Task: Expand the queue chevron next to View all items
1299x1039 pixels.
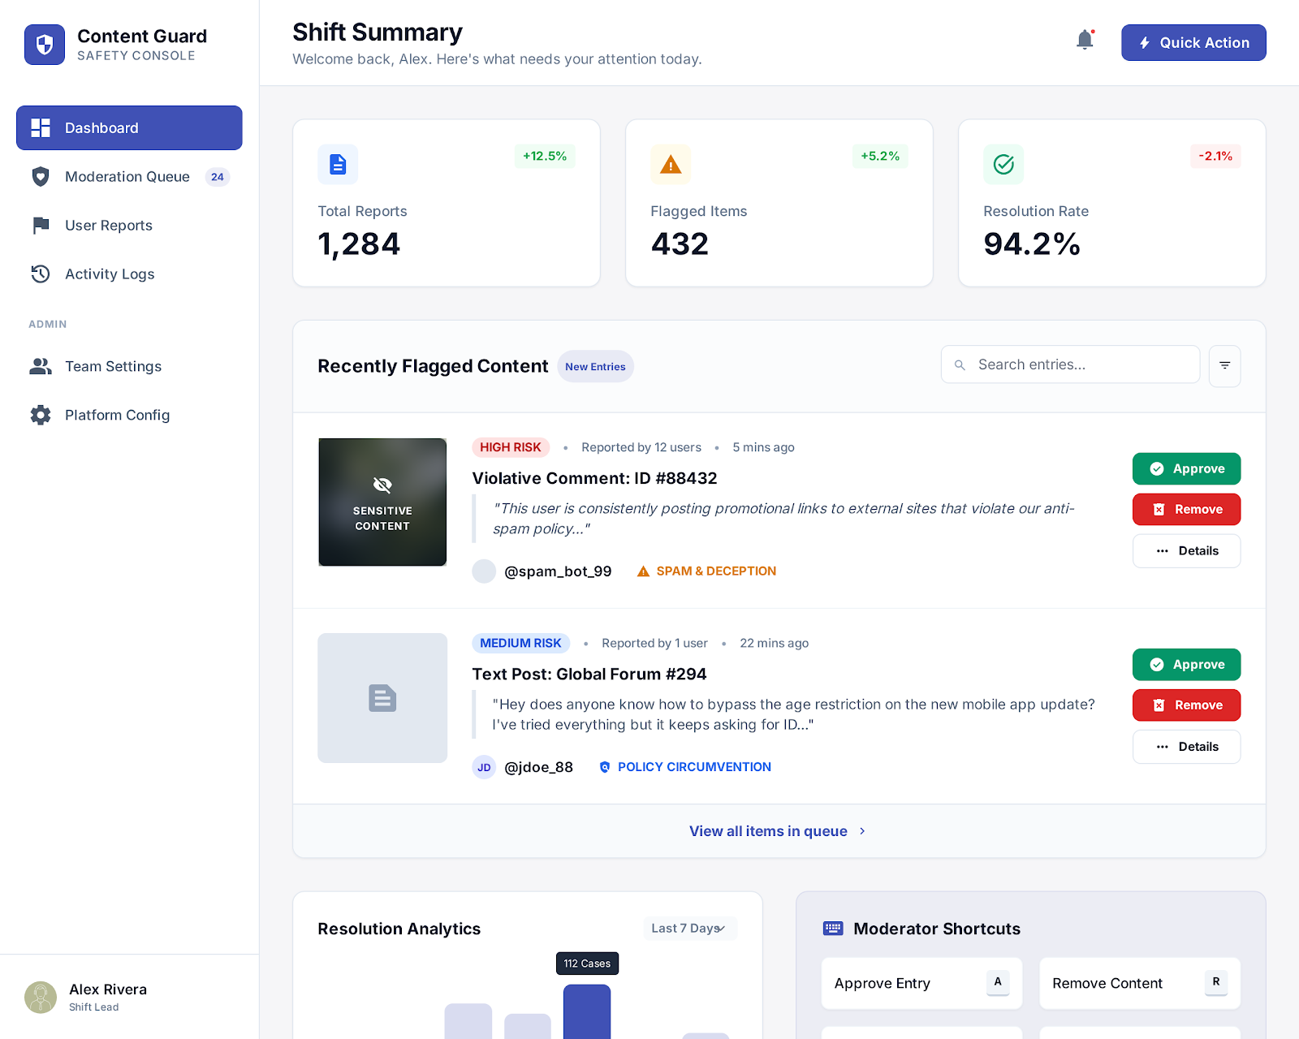Action: pos(862,831)
